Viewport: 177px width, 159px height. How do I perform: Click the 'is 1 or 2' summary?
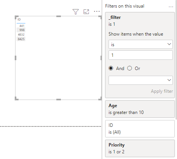(116, 152)
